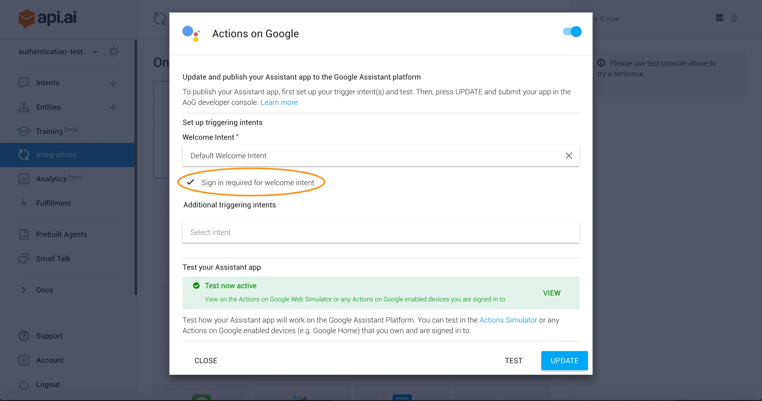Click VIEW in the test active banner

click(x=551, y=293)
